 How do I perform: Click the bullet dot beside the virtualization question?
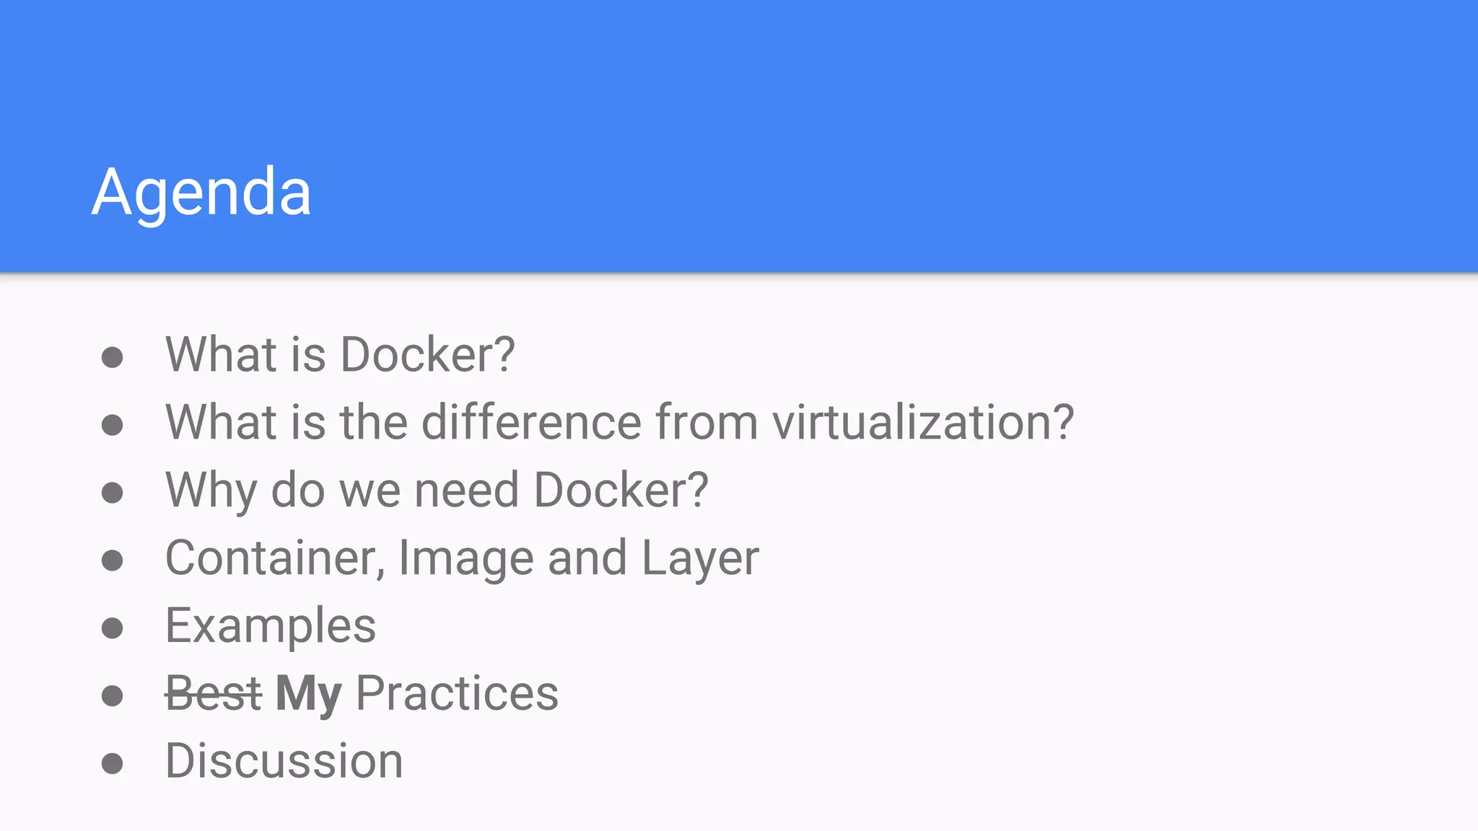[x=112, y=425]
